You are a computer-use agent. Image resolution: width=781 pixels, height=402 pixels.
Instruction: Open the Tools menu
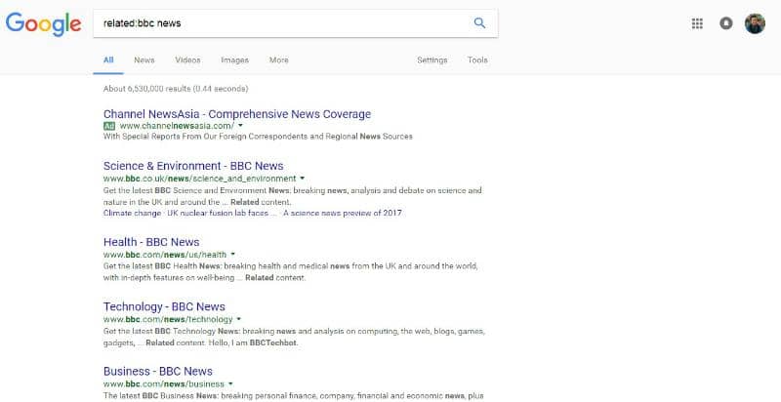pyautogui.click(x=477, y=60)
